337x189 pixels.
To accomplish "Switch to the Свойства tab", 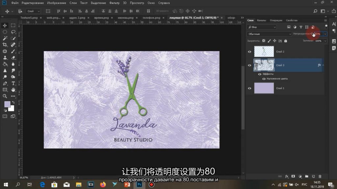I will tap(292, 20).
